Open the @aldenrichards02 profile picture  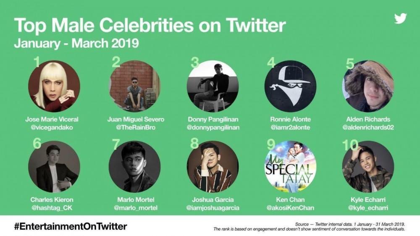tap(368, 86)
